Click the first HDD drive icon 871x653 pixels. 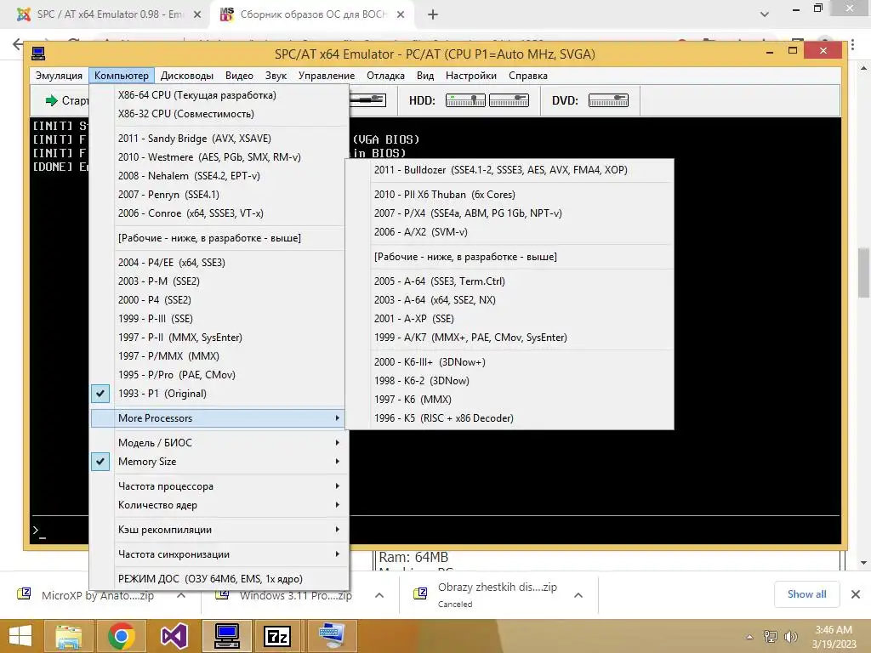(465, 100)
